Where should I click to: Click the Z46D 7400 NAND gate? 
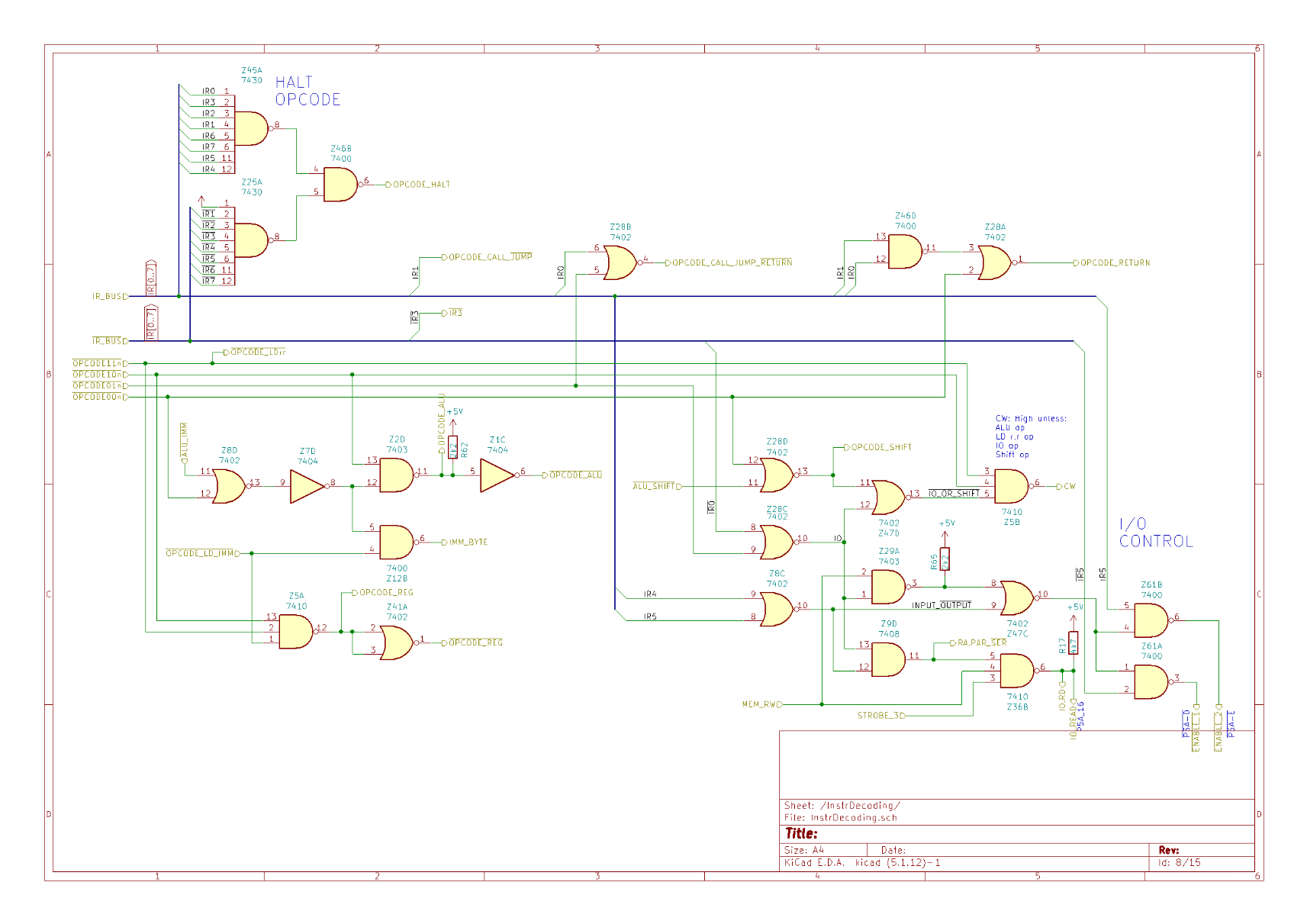tap(905, 252)
